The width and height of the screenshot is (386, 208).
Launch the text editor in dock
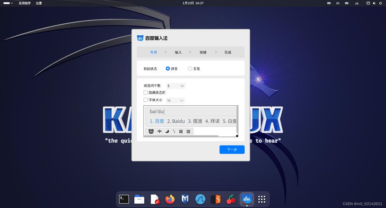coord(155,199)
